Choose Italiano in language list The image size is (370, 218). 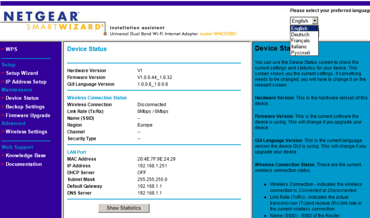coord(304,46)
